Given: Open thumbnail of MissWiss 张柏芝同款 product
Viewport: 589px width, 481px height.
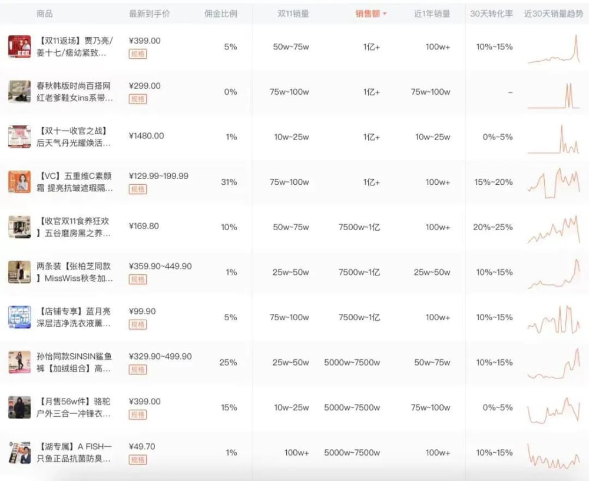Looking at the screenshot, I should coord(19,272).
